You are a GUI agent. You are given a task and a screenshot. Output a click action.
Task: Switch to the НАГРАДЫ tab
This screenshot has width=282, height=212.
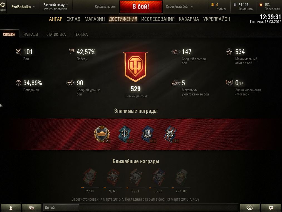(31, 34)
